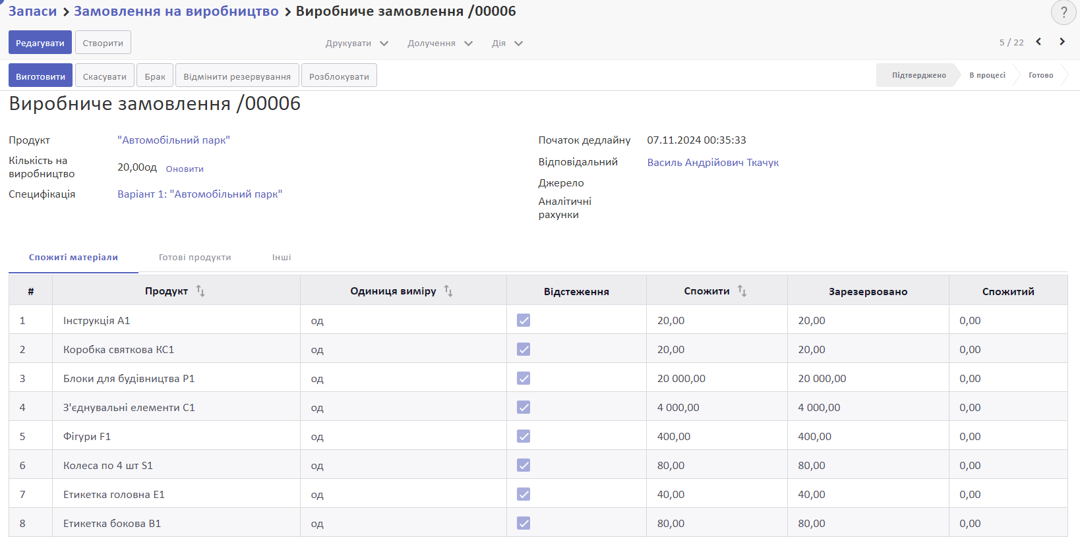
Task: Toggle tracking checkbox for Інструкція А1
Action: point(524,320)
